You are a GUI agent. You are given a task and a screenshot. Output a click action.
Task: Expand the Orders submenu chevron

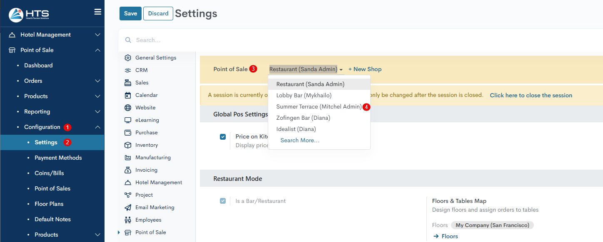(x=97, y=81)
